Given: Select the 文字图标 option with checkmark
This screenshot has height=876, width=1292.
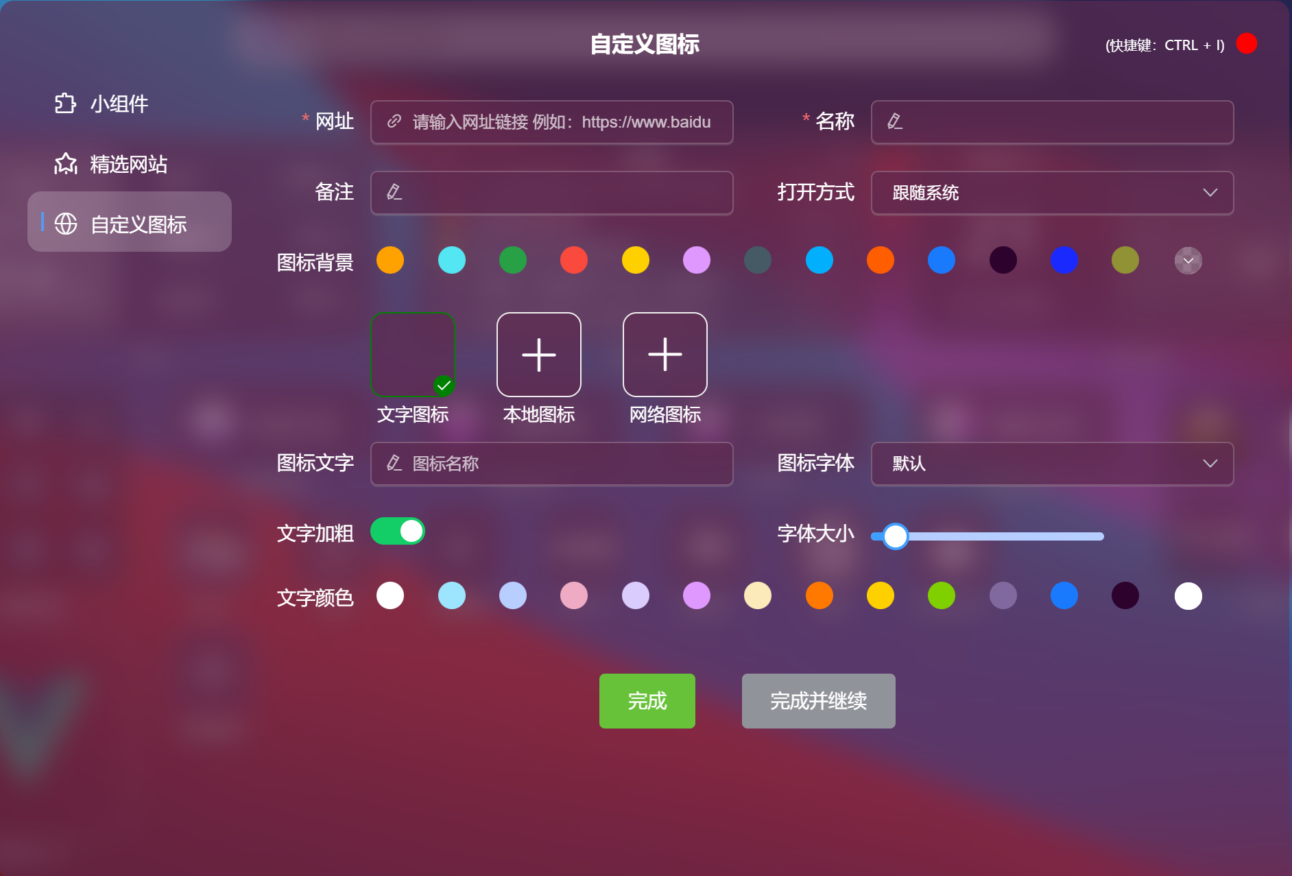Looking at the screenshot, I should (413, 355).
